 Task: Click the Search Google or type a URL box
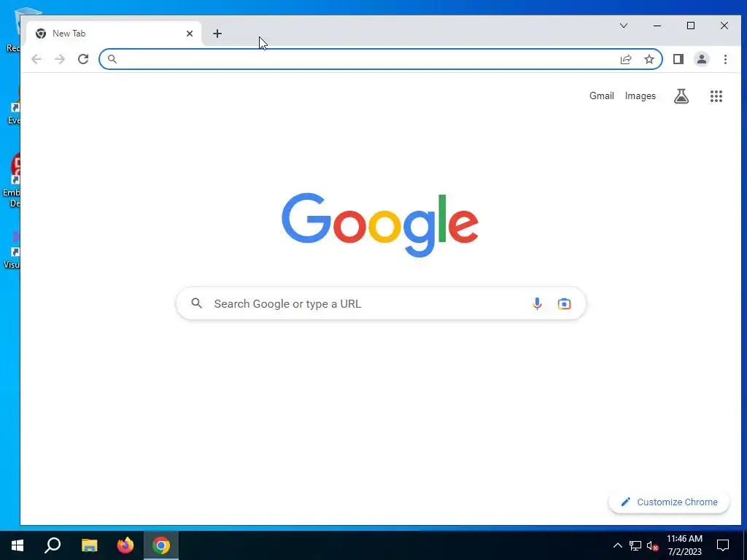(x=381, y=303)
